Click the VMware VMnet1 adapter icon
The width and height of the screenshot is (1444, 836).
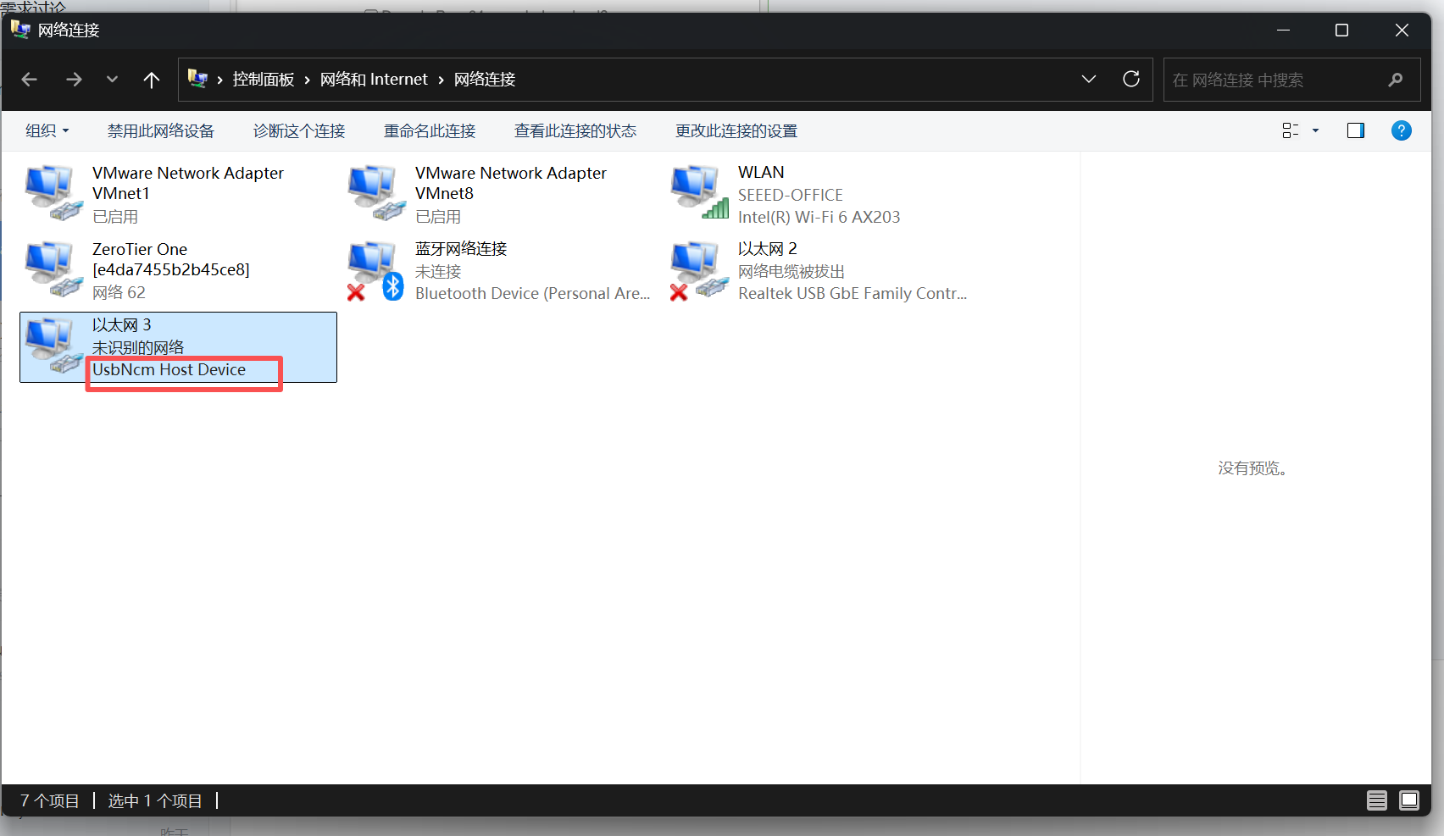[x=53, y=193]
